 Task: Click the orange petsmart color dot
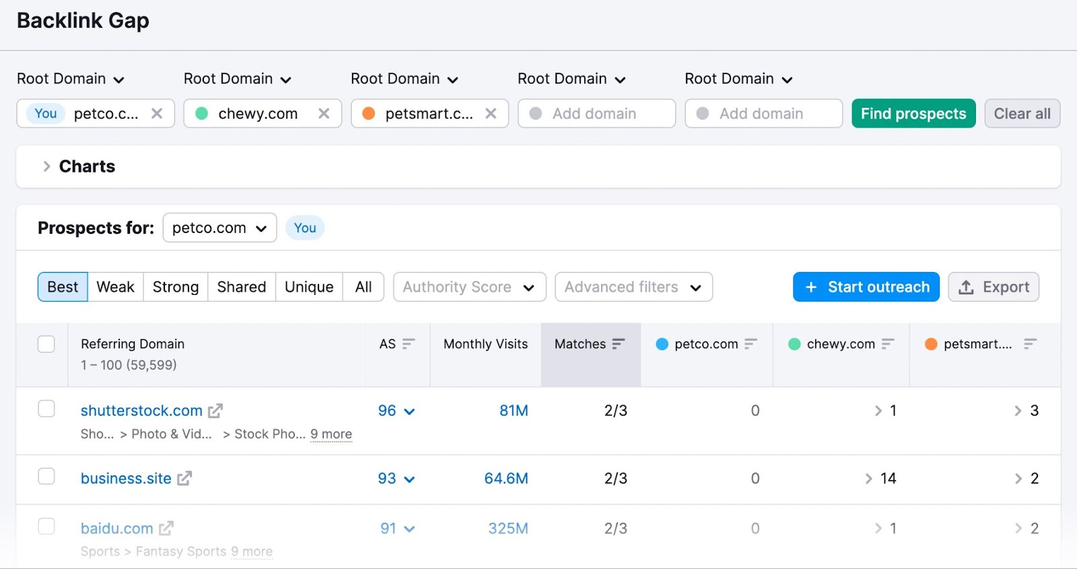coord(368,113)
